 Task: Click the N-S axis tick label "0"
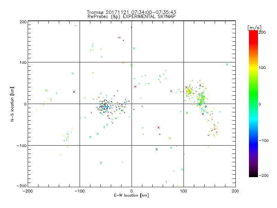[25, 104]
